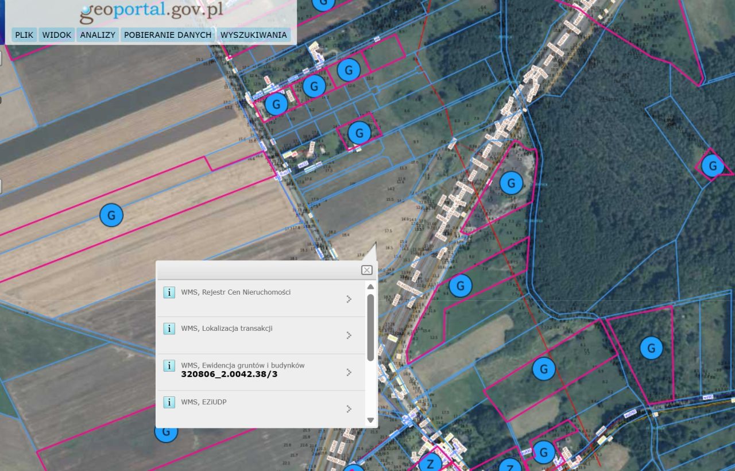Expand the Rejestr Cen Nieruchomości entry arrow
This screenshot has width=735, height=471.
coord(349,299)
